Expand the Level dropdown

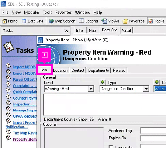point(91,89)
